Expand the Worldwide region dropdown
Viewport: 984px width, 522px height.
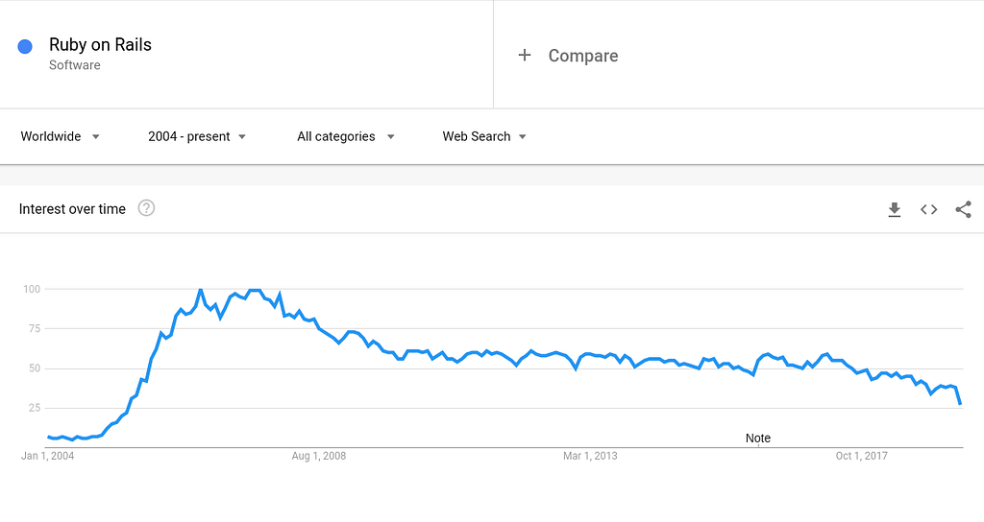click(x=61, y=136)
